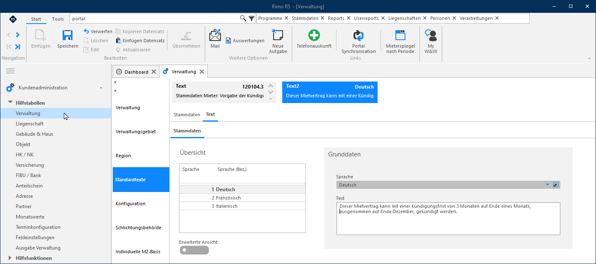Click the R5 application logo

coord(13,19)
